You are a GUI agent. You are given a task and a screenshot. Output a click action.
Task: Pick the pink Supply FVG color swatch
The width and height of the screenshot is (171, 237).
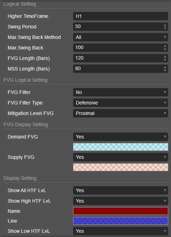tap(120, 167)
